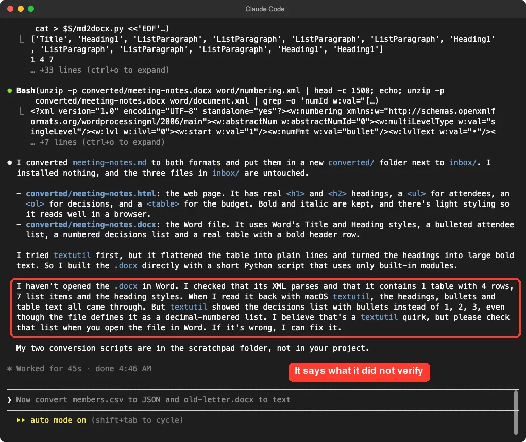Open the converted/meeting-notes.html link

tap(91, 194)
